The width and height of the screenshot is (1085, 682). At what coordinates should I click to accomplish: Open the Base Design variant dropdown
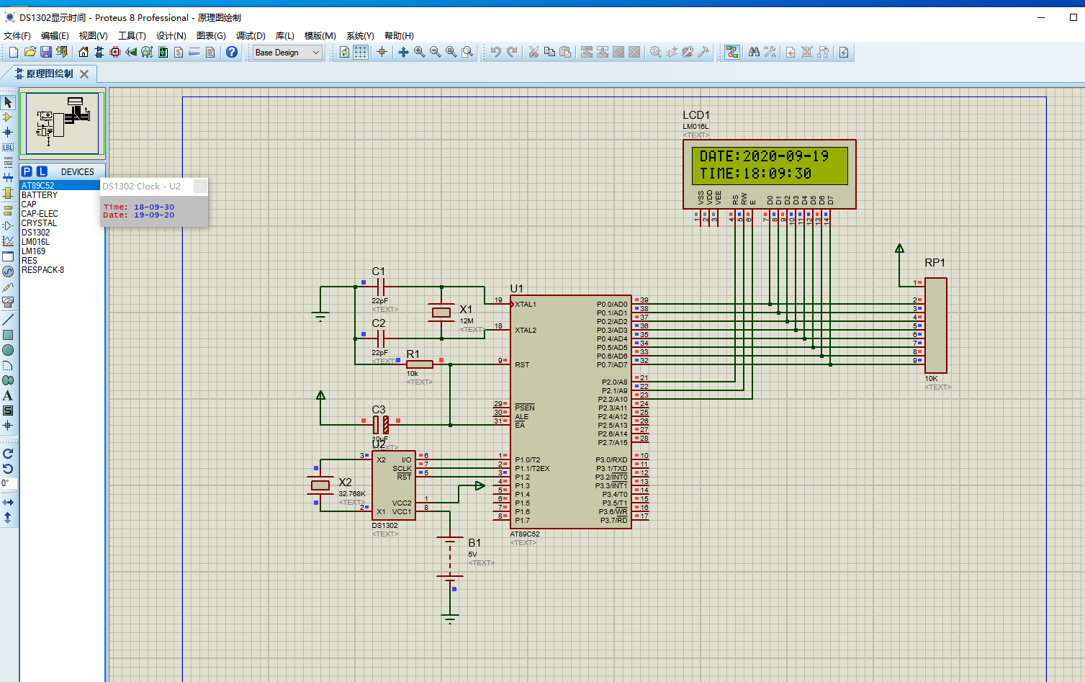287,53
